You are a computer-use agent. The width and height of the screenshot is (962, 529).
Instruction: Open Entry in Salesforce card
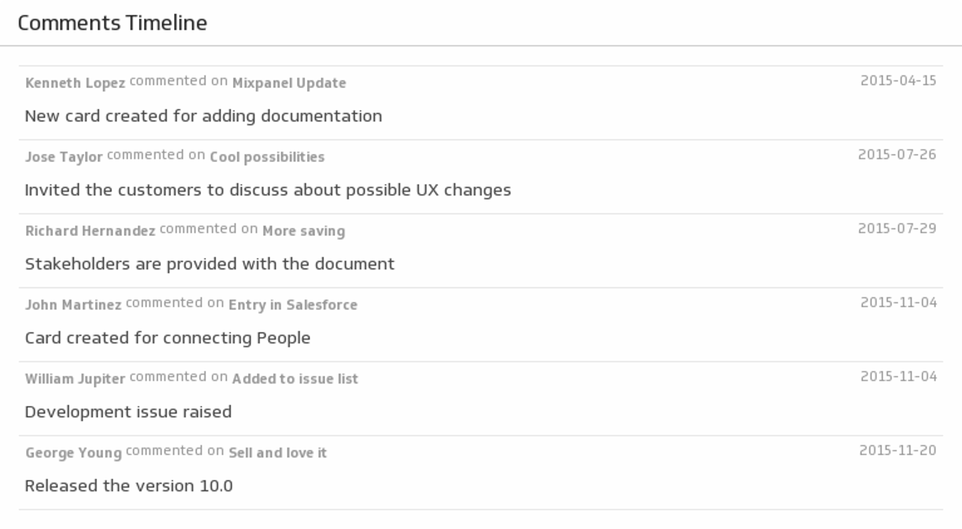point(293,305)
